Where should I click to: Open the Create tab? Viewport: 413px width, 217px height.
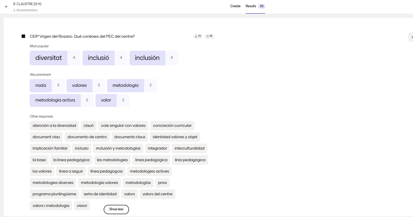tap(235, 6)
